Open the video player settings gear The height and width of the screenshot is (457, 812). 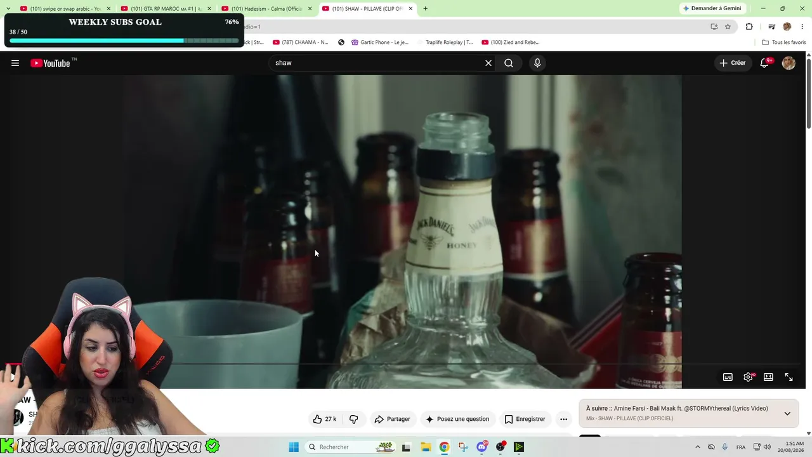pos(749,377)
